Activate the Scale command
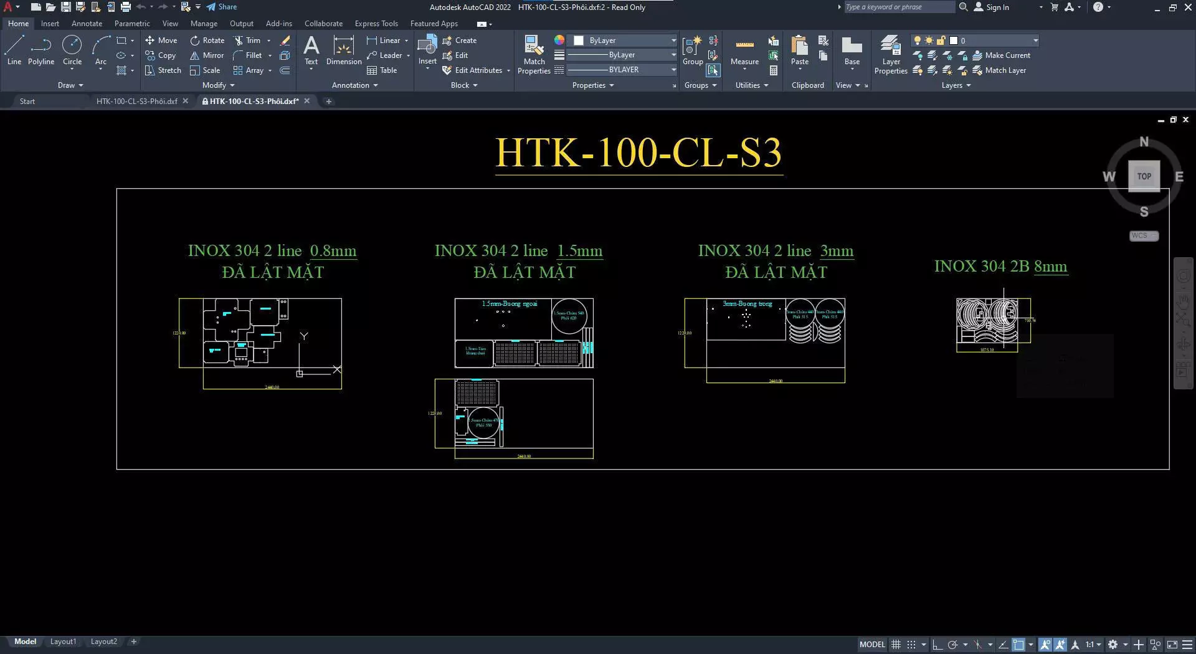Screen dimensions: 1196x654 coord(206,70)
